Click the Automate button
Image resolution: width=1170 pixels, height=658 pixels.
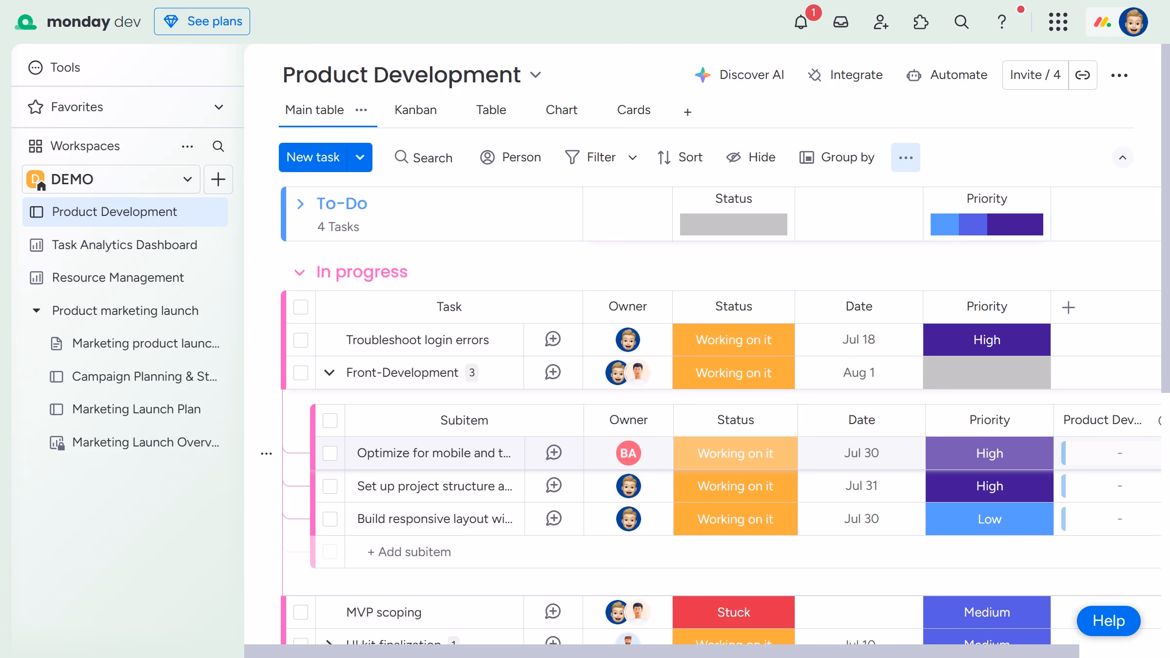947,75
